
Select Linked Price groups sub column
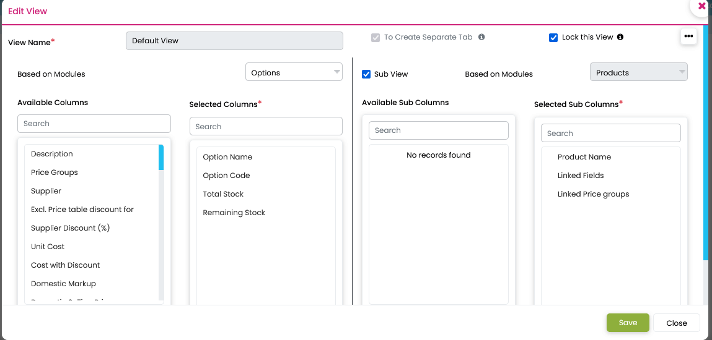[593, 194]
